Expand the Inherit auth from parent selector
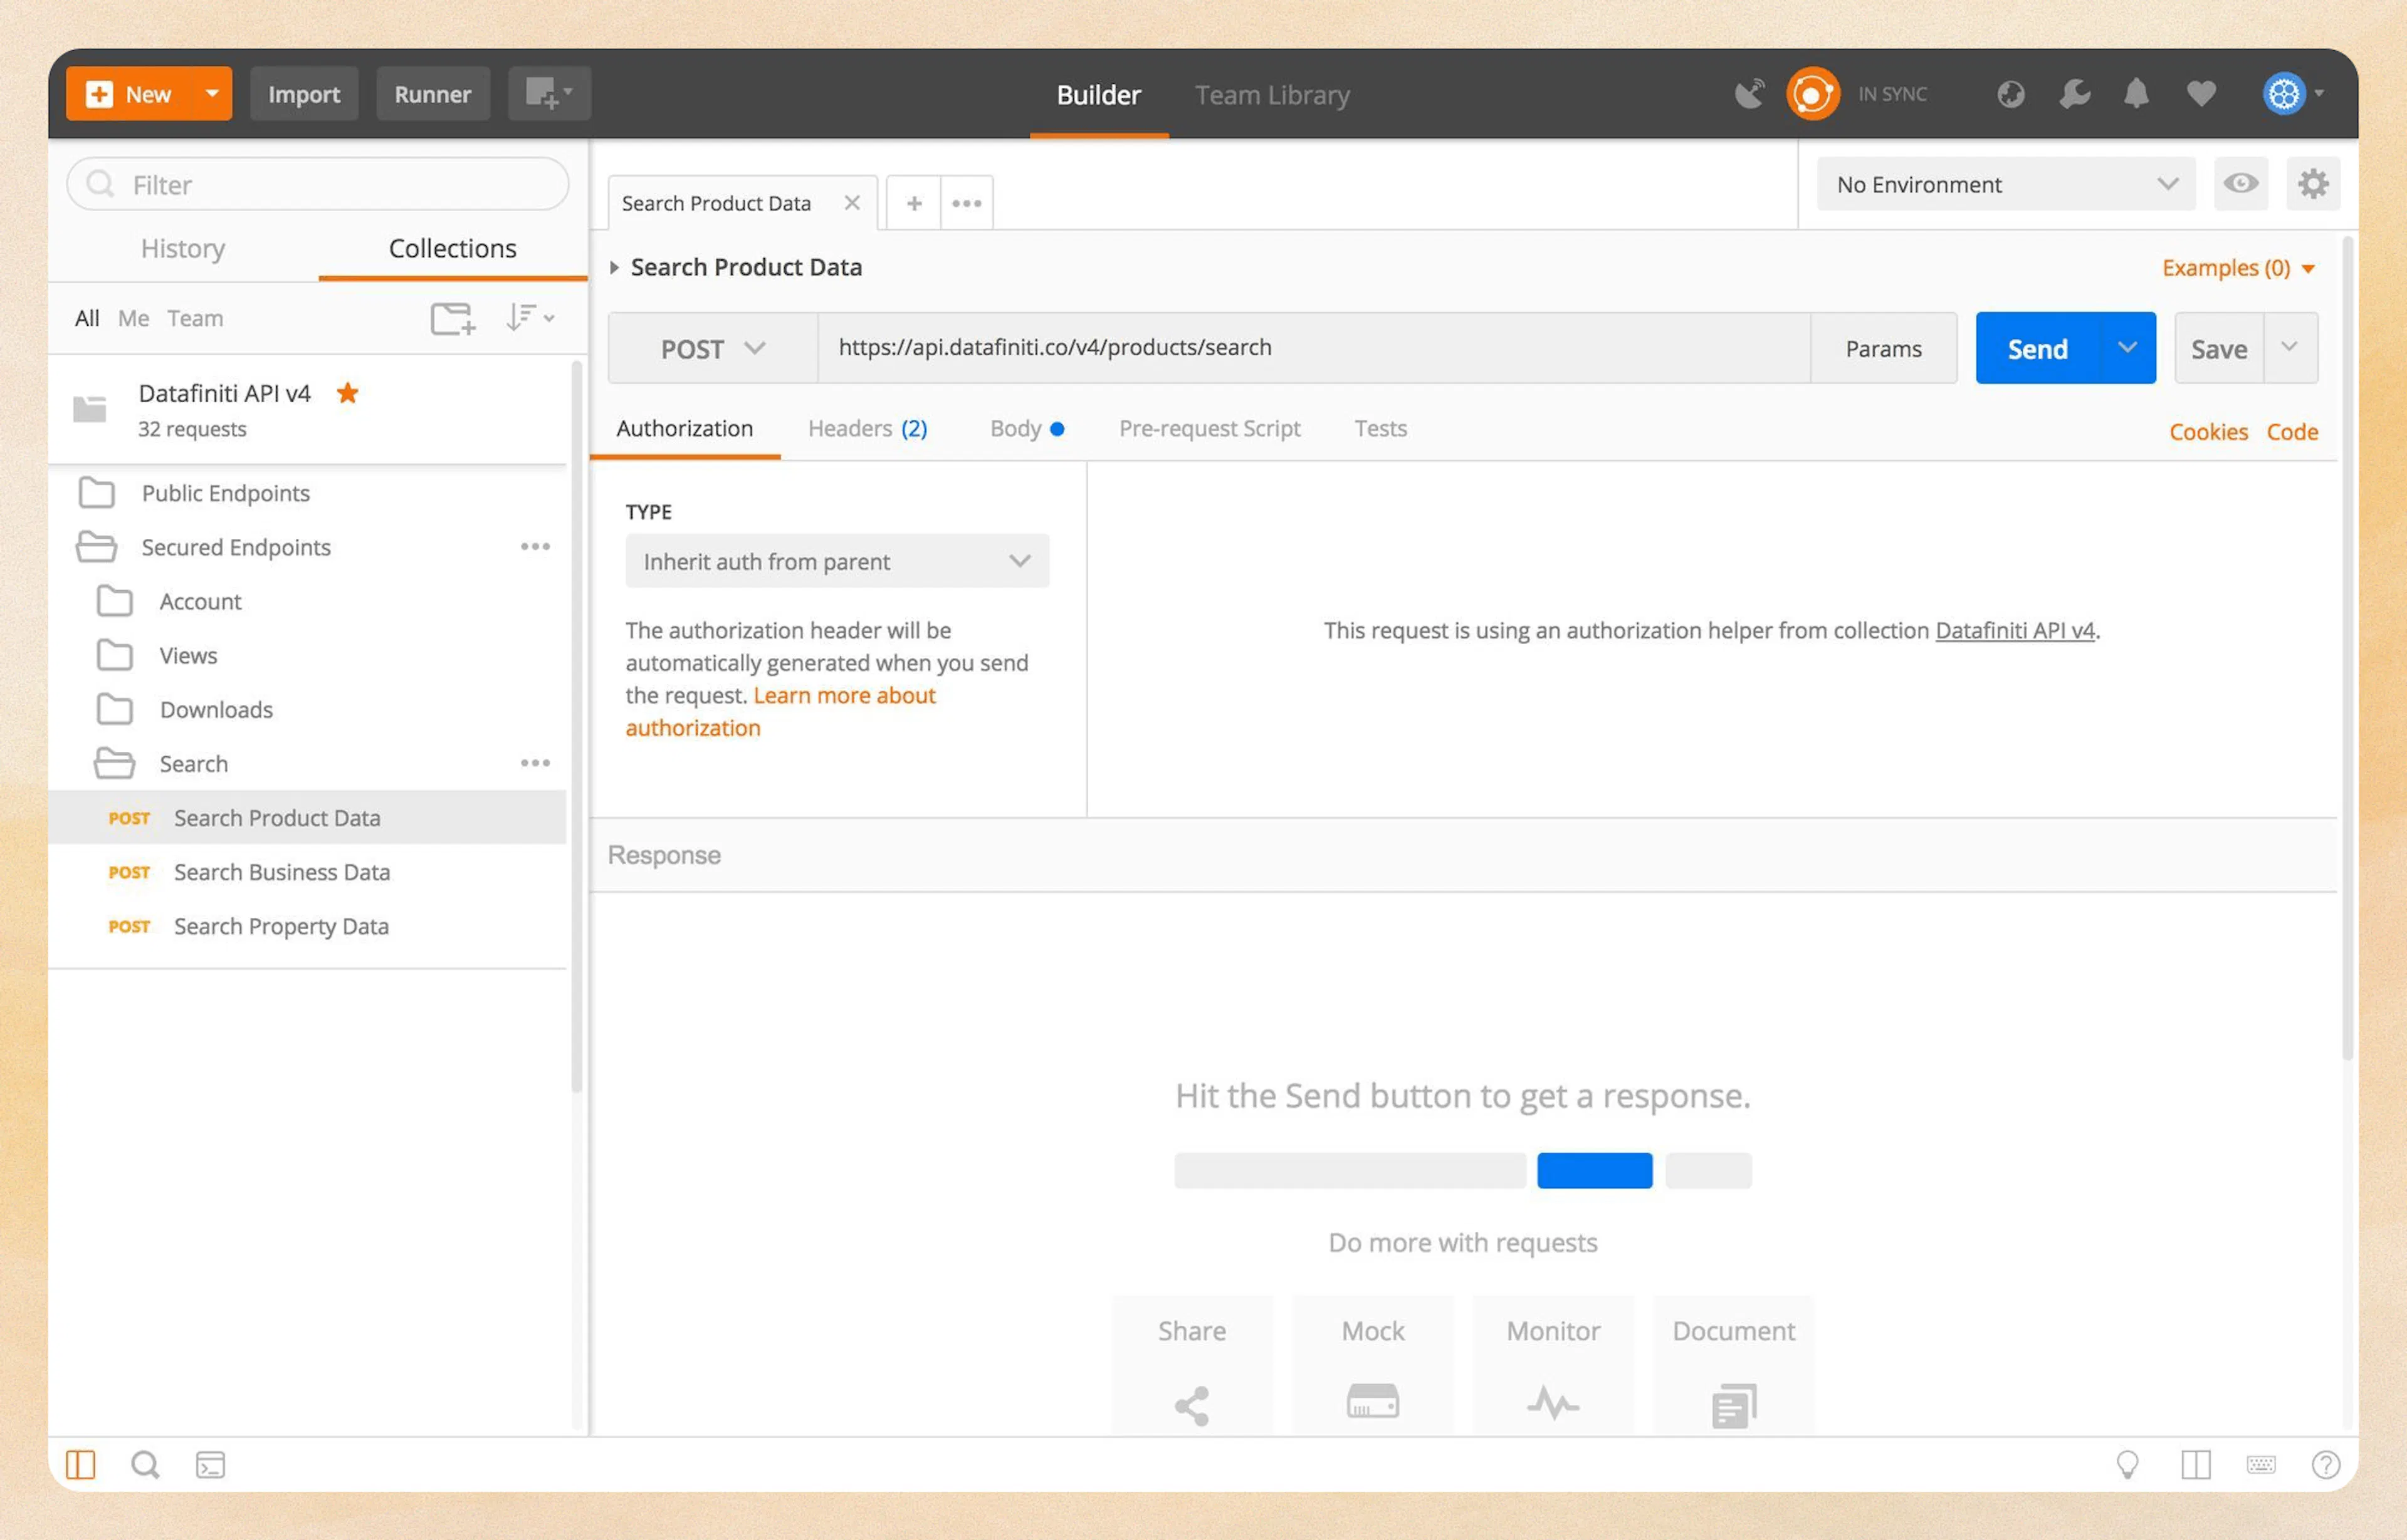Image resolution: width=2407 pixels, height=1540 pixels. tap(836, 561)
